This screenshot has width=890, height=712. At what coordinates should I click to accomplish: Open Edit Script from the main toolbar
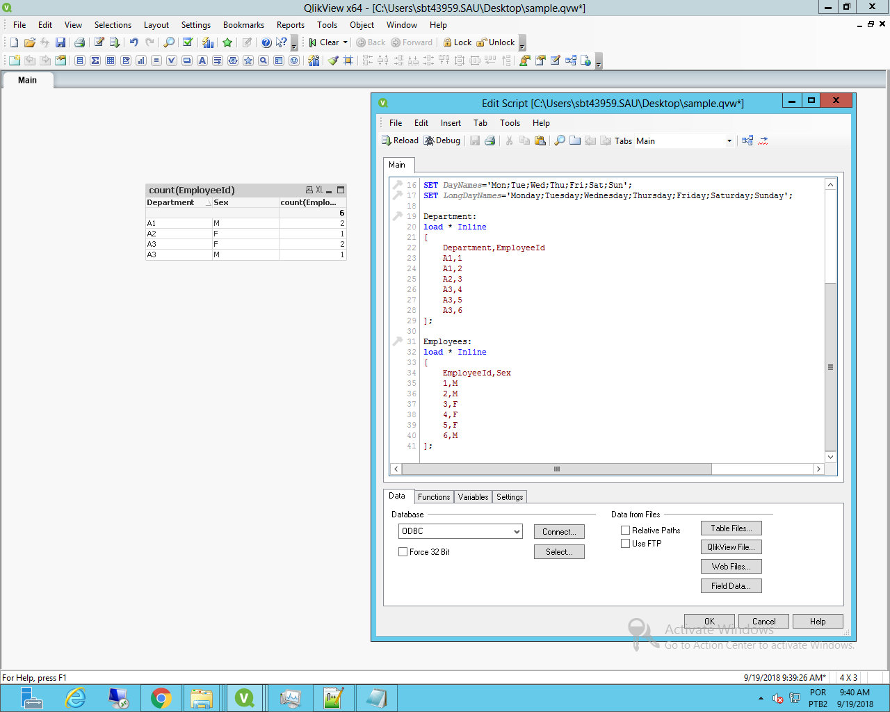coord(99,42)
